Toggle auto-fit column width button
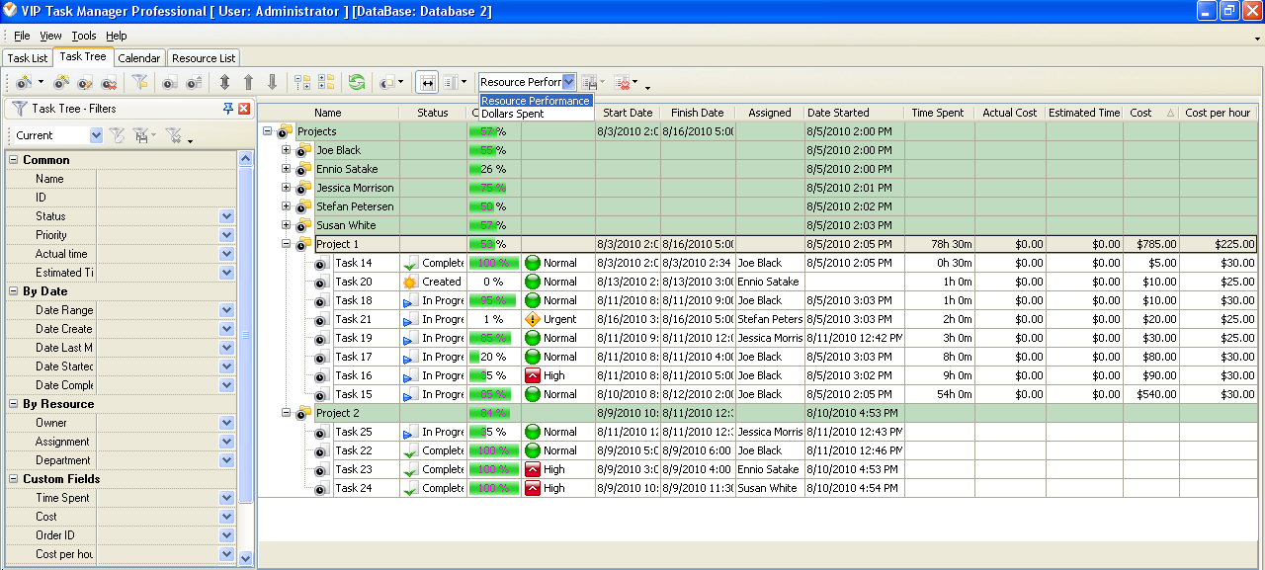The height and width of the screenshot is (570, 1265). [427, 83]
